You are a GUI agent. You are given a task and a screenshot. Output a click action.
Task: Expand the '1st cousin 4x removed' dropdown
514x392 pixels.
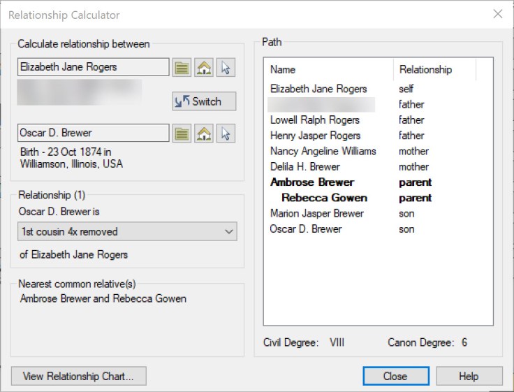click(228, 231)
